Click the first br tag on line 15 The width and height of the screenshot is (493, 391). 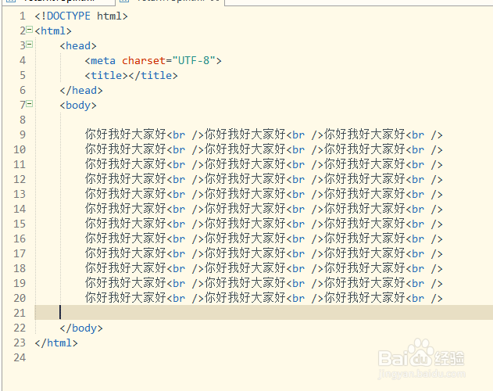[185, 224]
